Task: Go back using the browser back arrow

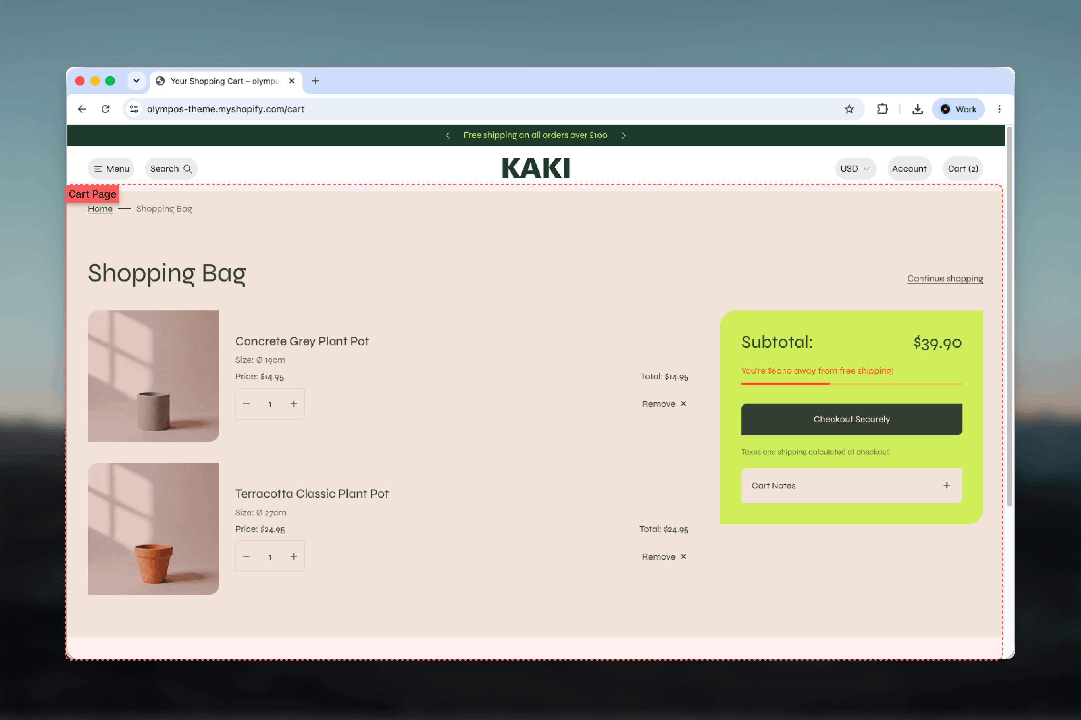Action: (x=82, y=109)
